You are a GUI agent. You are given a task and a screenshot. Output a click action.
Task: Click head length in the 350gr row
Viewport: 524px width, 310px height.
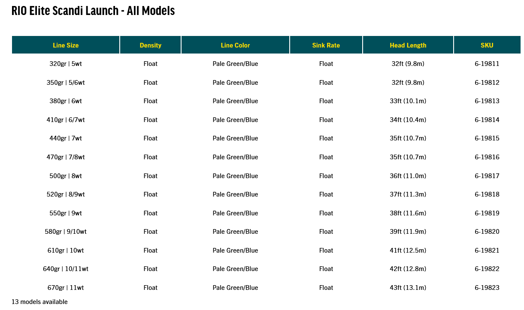[408, 83]
